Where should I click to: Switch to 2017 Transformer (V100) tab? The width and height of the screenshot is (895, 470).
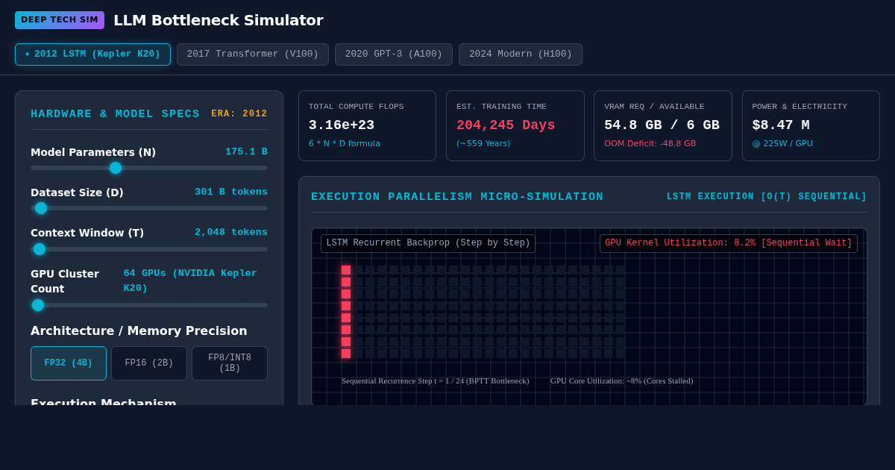252,54
